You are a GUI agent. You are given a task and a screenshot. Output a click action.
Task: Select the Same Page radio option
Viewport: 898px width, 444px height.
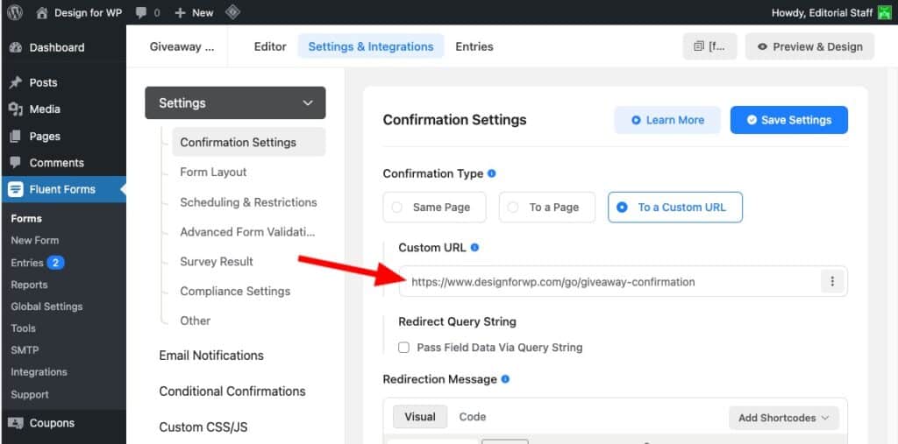tap(397, 208)
